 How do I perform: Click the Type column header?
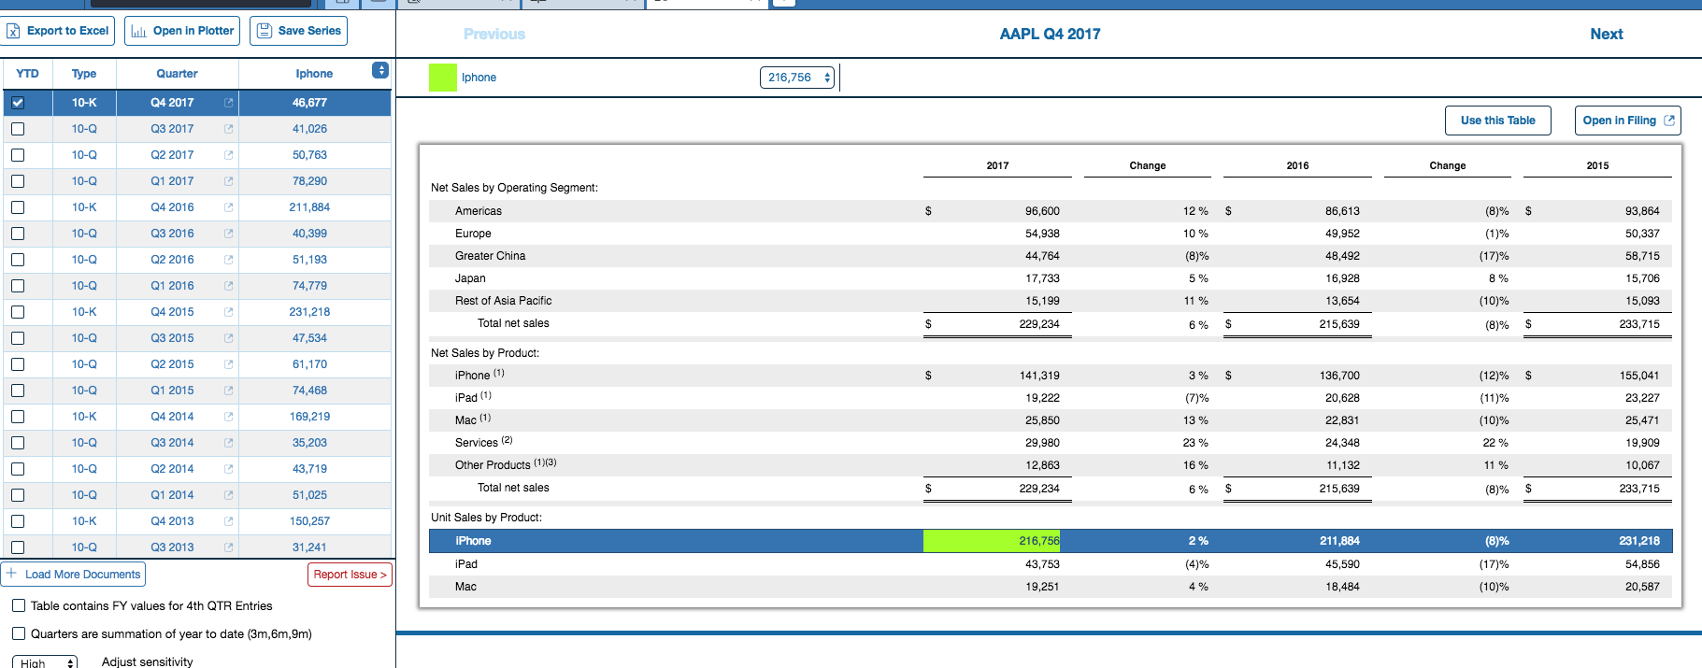pos(84,74)
